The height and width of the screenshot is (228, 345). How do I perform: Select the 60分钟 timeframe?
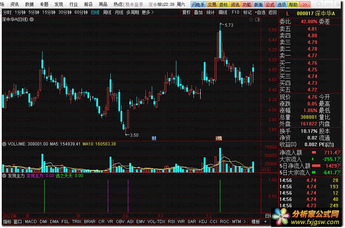tap(81, 12)
